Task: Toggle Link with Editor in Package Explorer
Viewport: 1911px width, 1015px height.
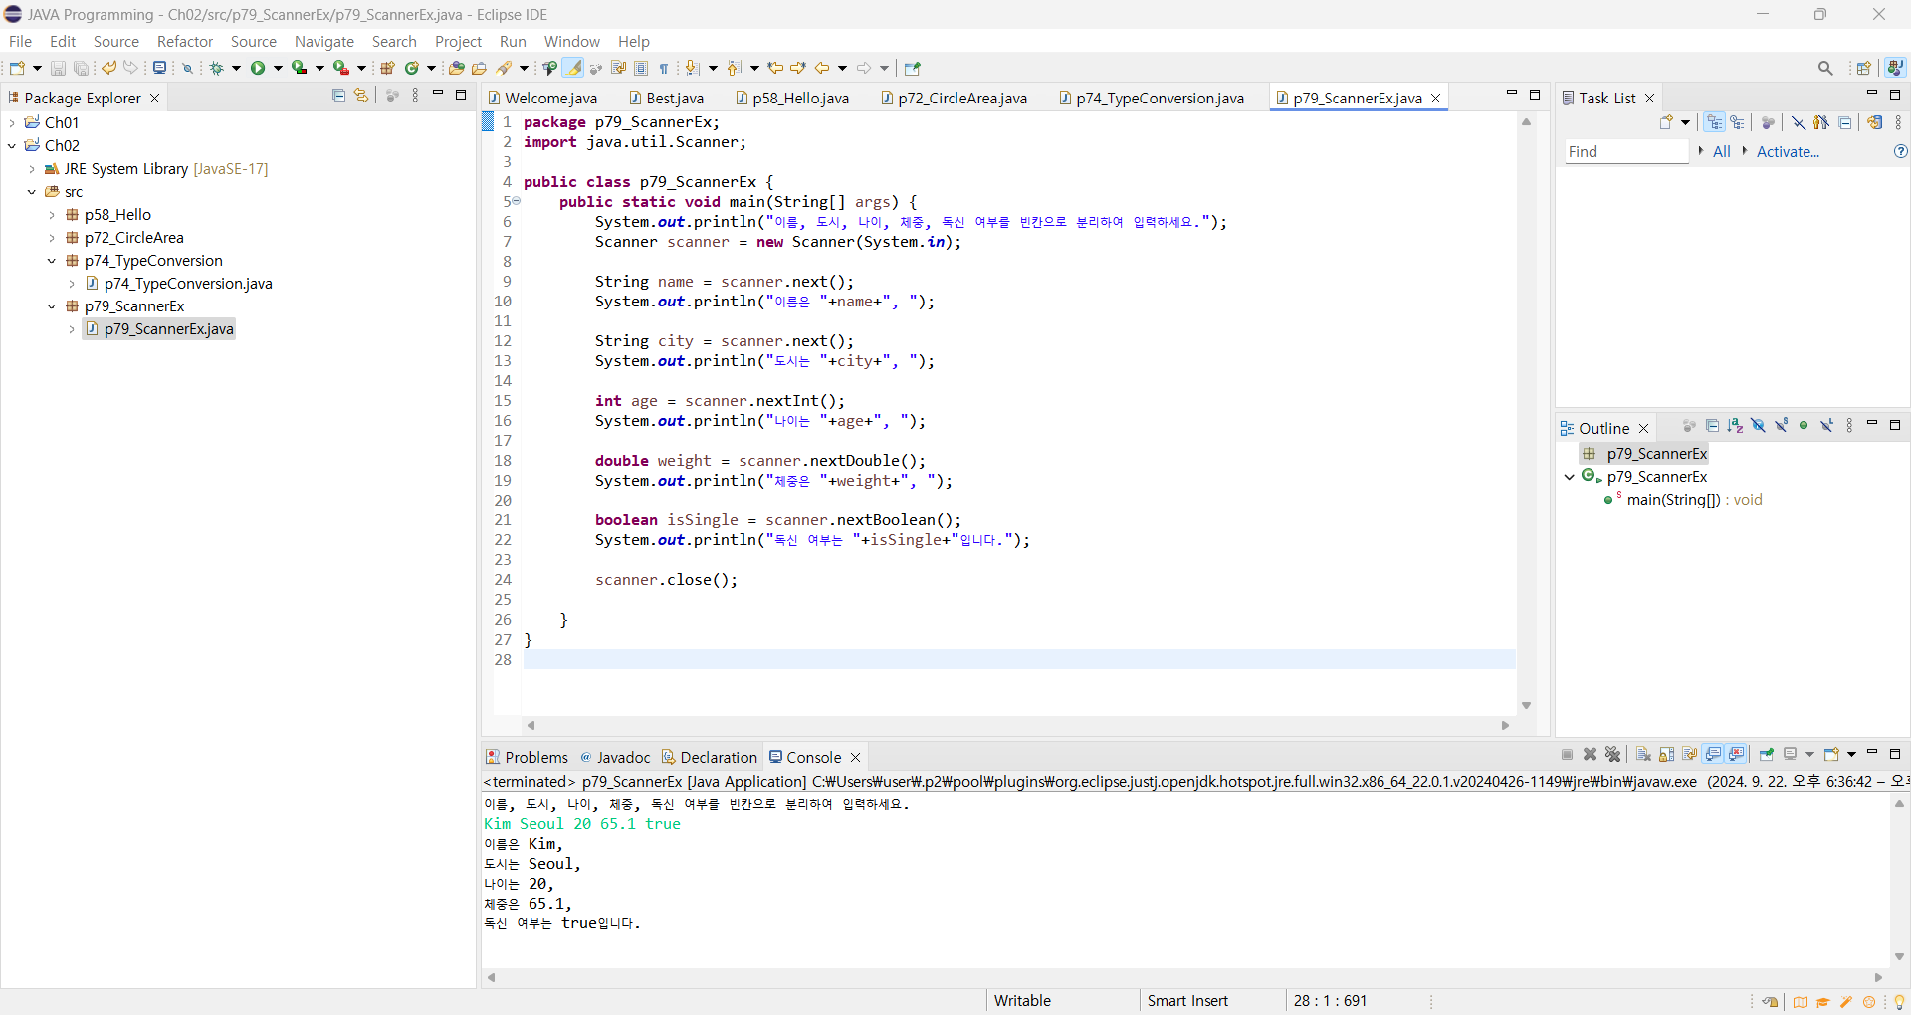Action: click(361, 96)
